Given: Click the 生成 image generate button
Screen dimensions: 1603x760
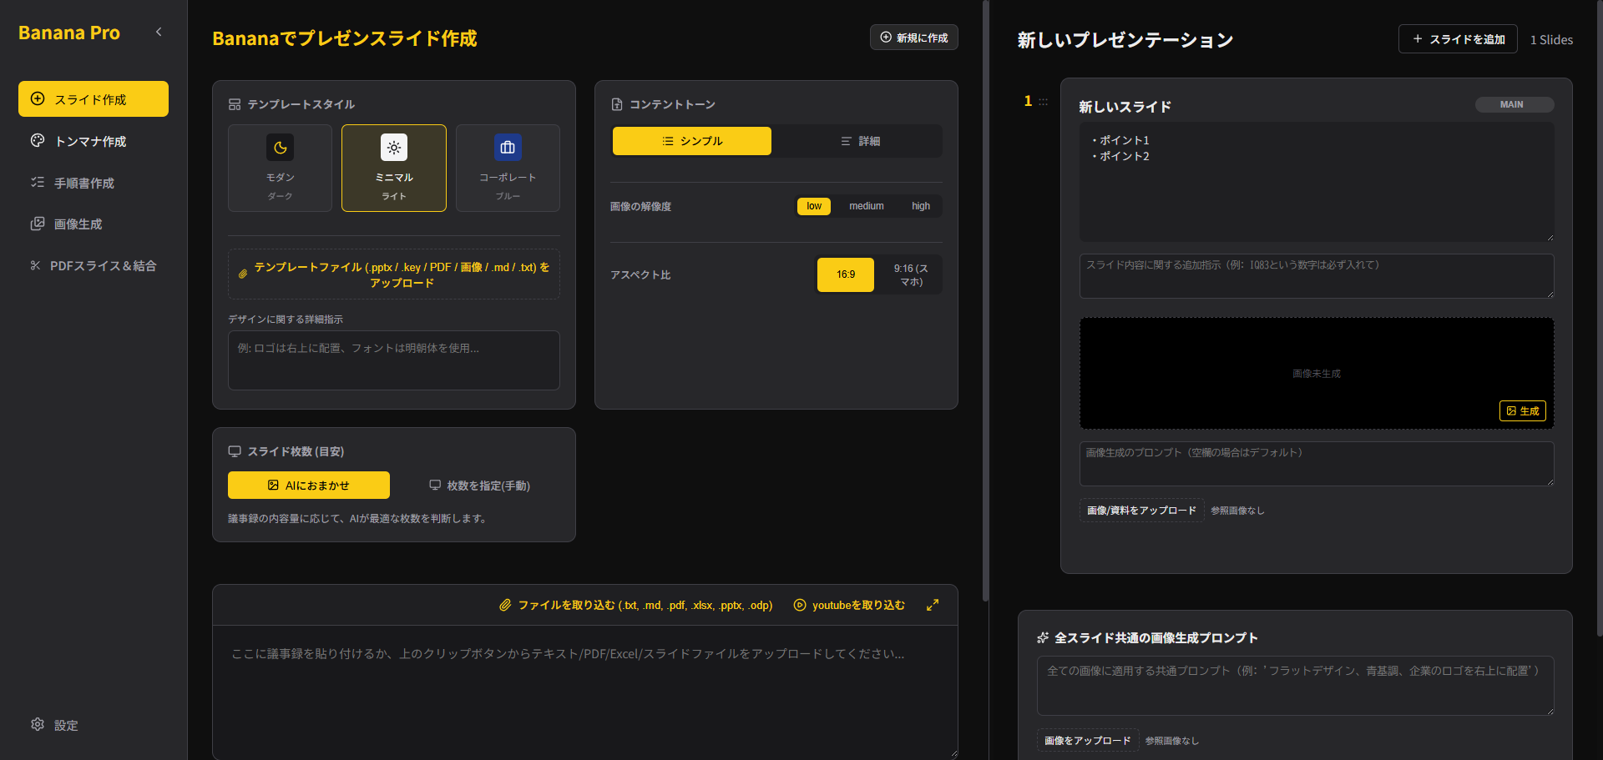Looking at the screenshot, I should tap(1523, 411).
